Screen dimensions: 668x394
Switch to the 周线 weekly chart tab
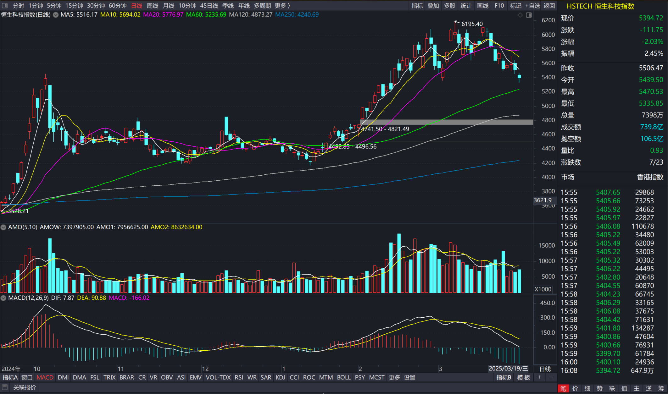153,6
